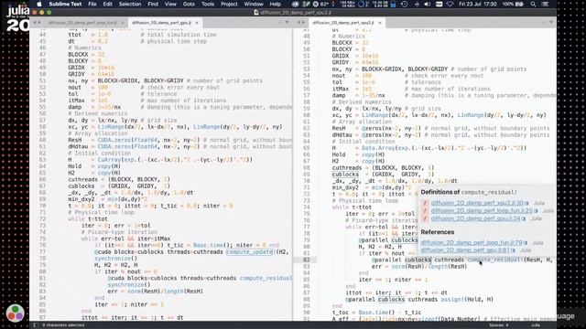Open Time Machine icon in menu bar
586x329 pixels.
[x=404, y=4]
